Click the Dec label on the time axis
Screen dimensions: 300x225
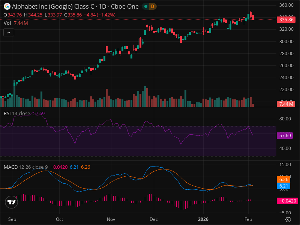pos(154,219)
